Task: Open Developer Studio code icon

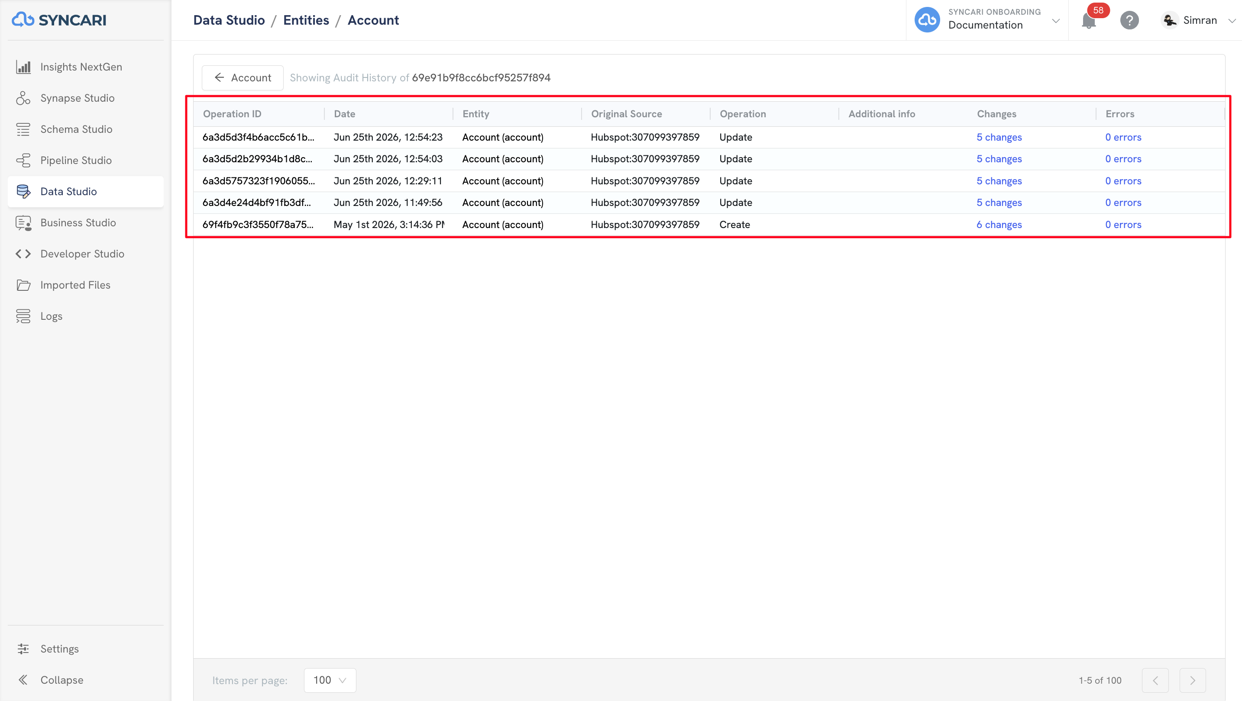Action: pos(23,254)
